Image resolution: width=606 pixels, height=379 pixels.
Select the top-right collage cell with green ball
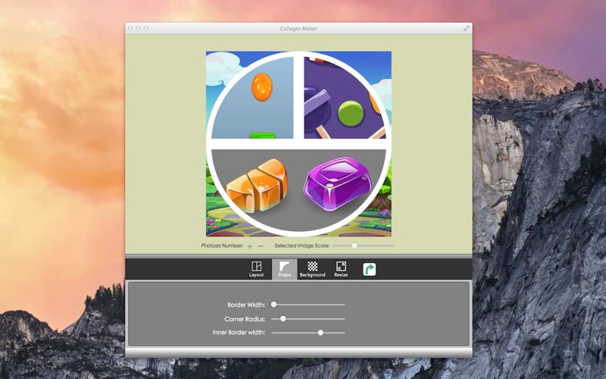point(344,99)
